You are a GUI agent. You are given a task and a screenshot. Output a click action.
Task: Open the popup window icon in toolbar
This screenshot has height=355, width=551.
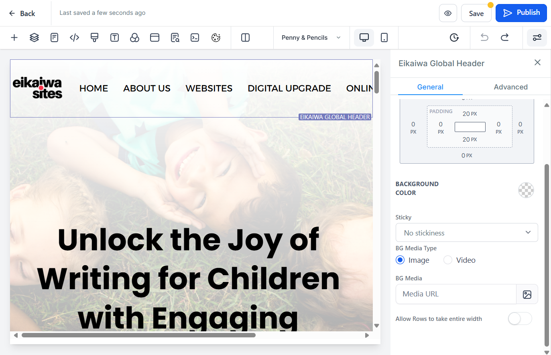155,38
